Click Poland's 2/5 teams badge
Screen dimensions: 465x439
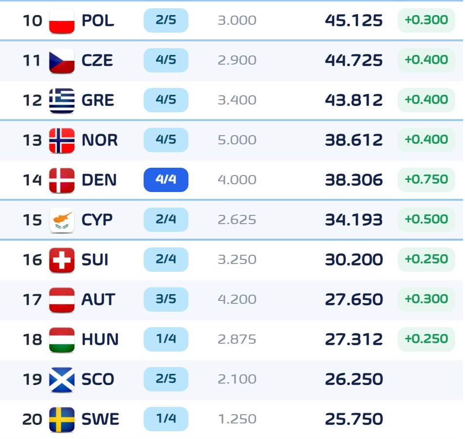166,20
